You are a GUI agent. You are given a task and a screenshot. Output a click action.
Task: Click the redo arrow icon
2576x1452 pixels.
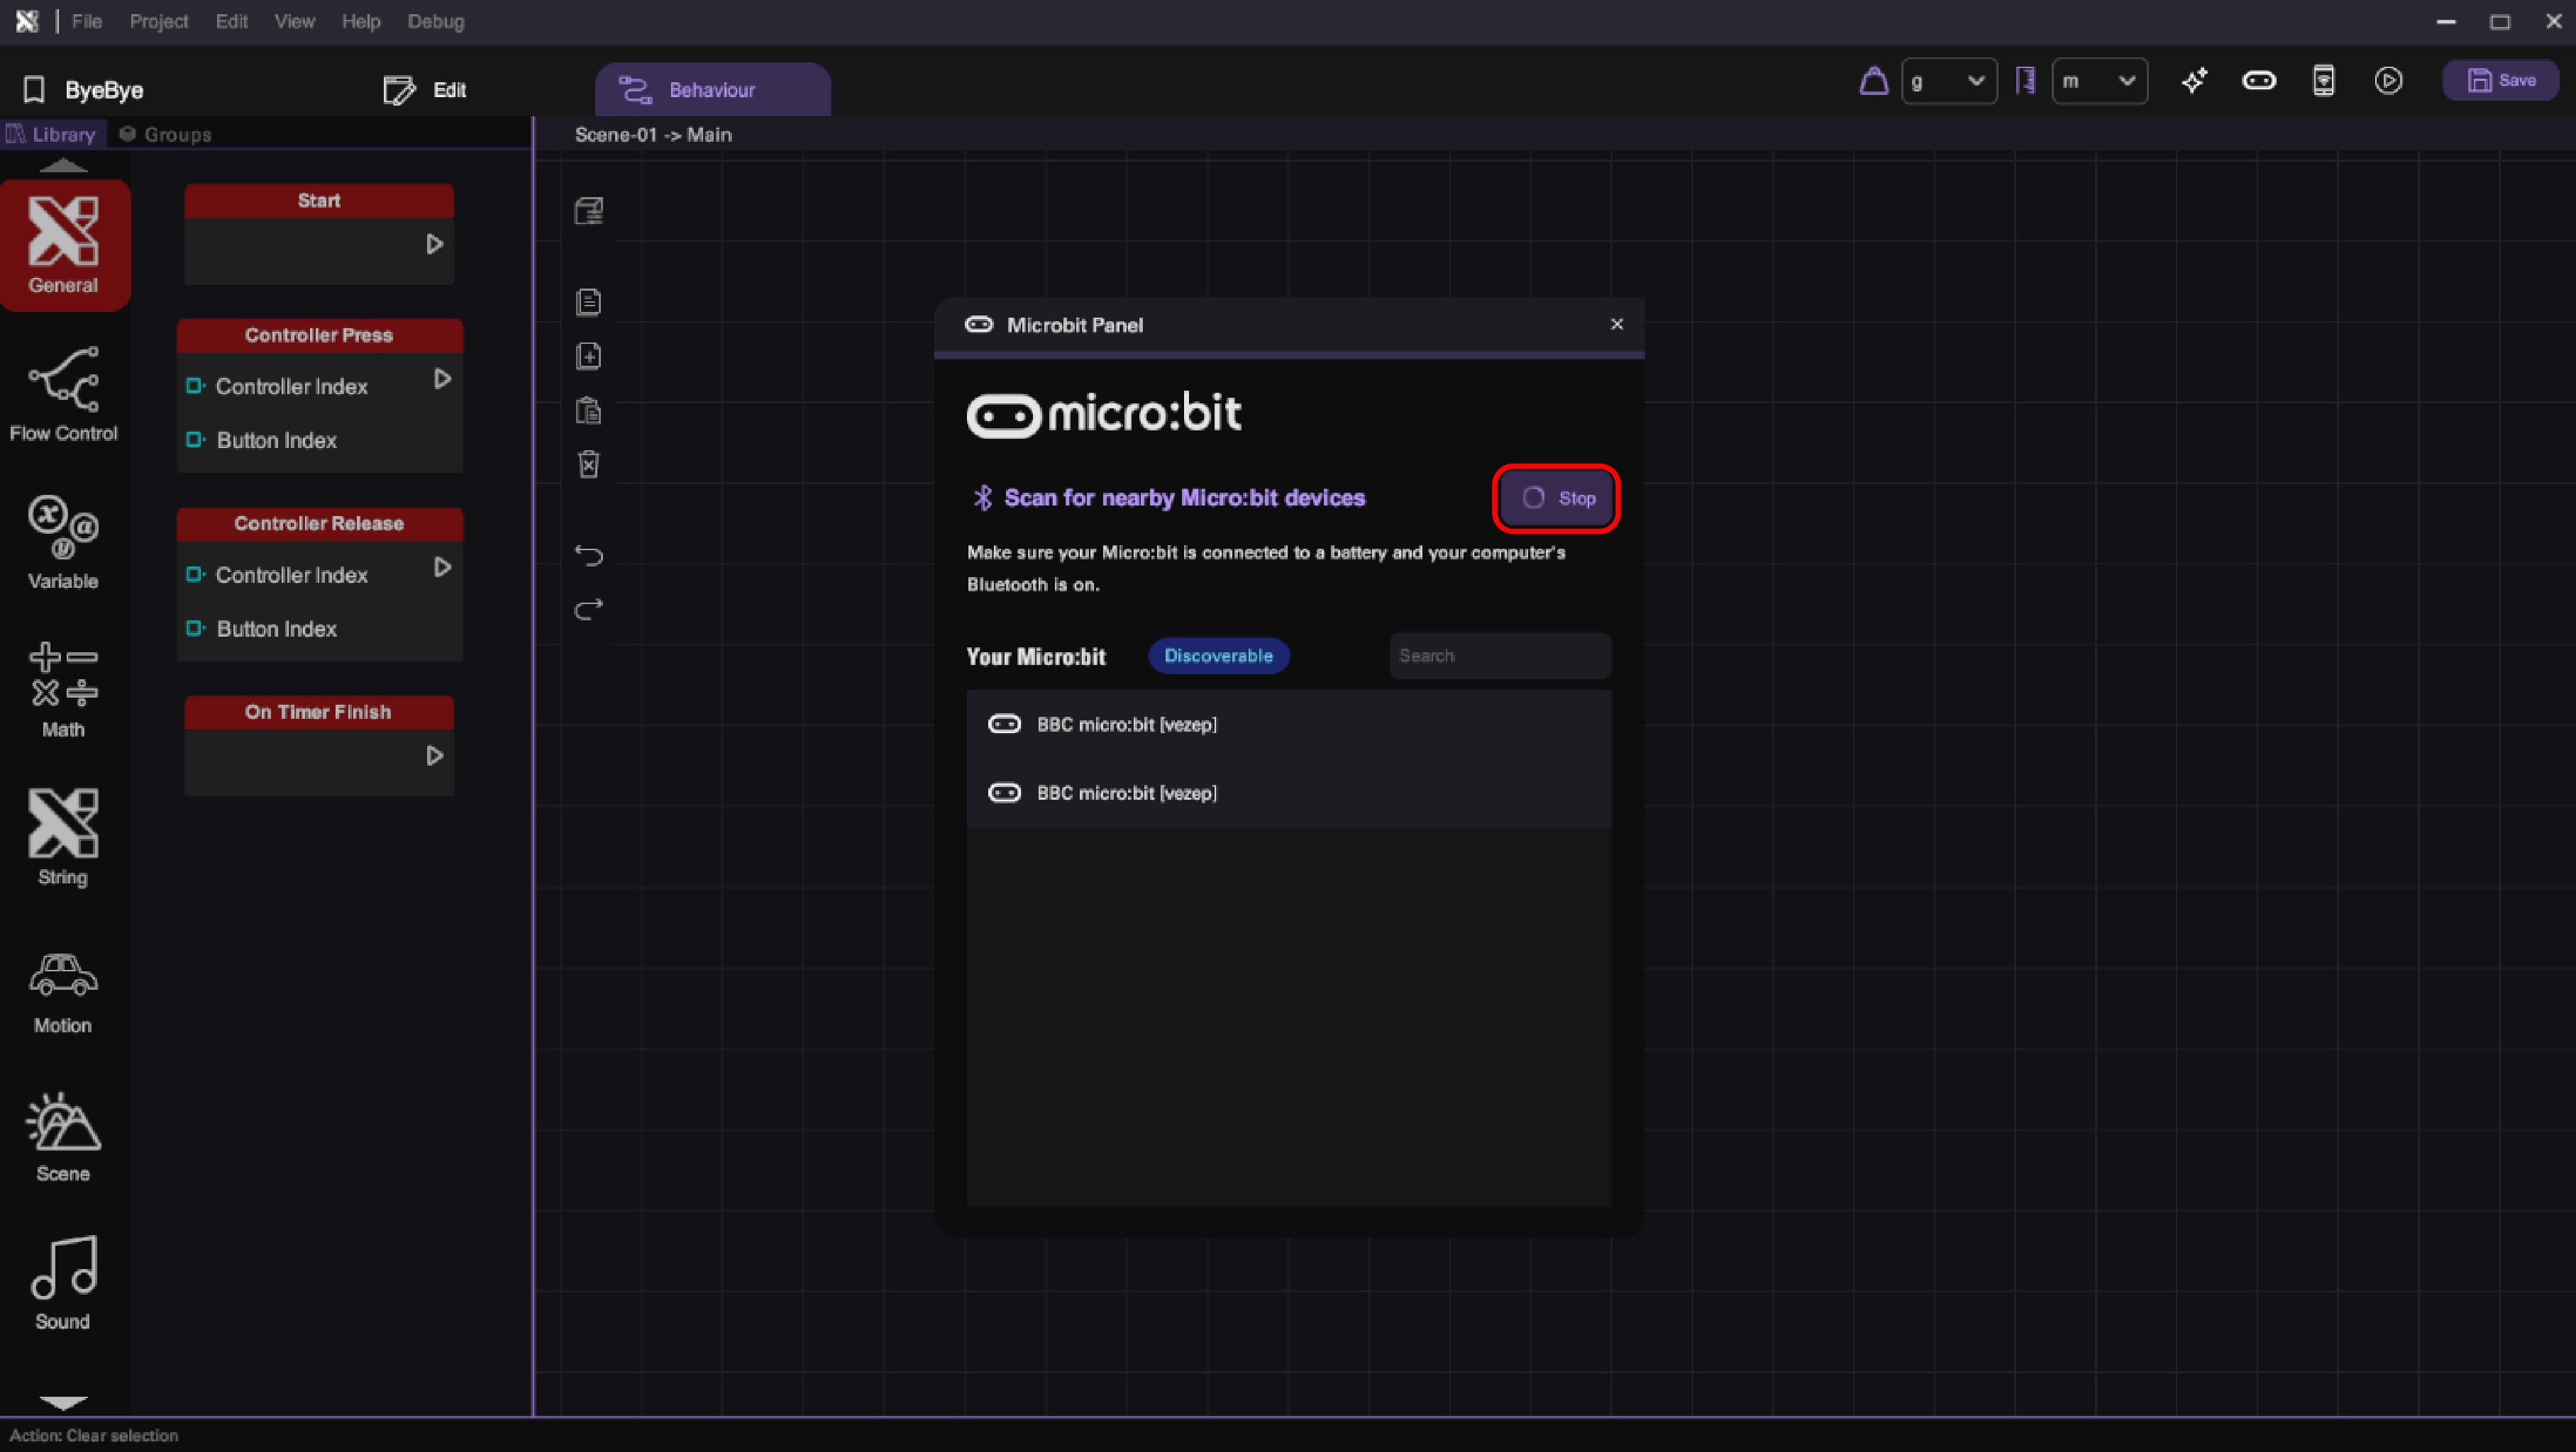tap(589, 608)
